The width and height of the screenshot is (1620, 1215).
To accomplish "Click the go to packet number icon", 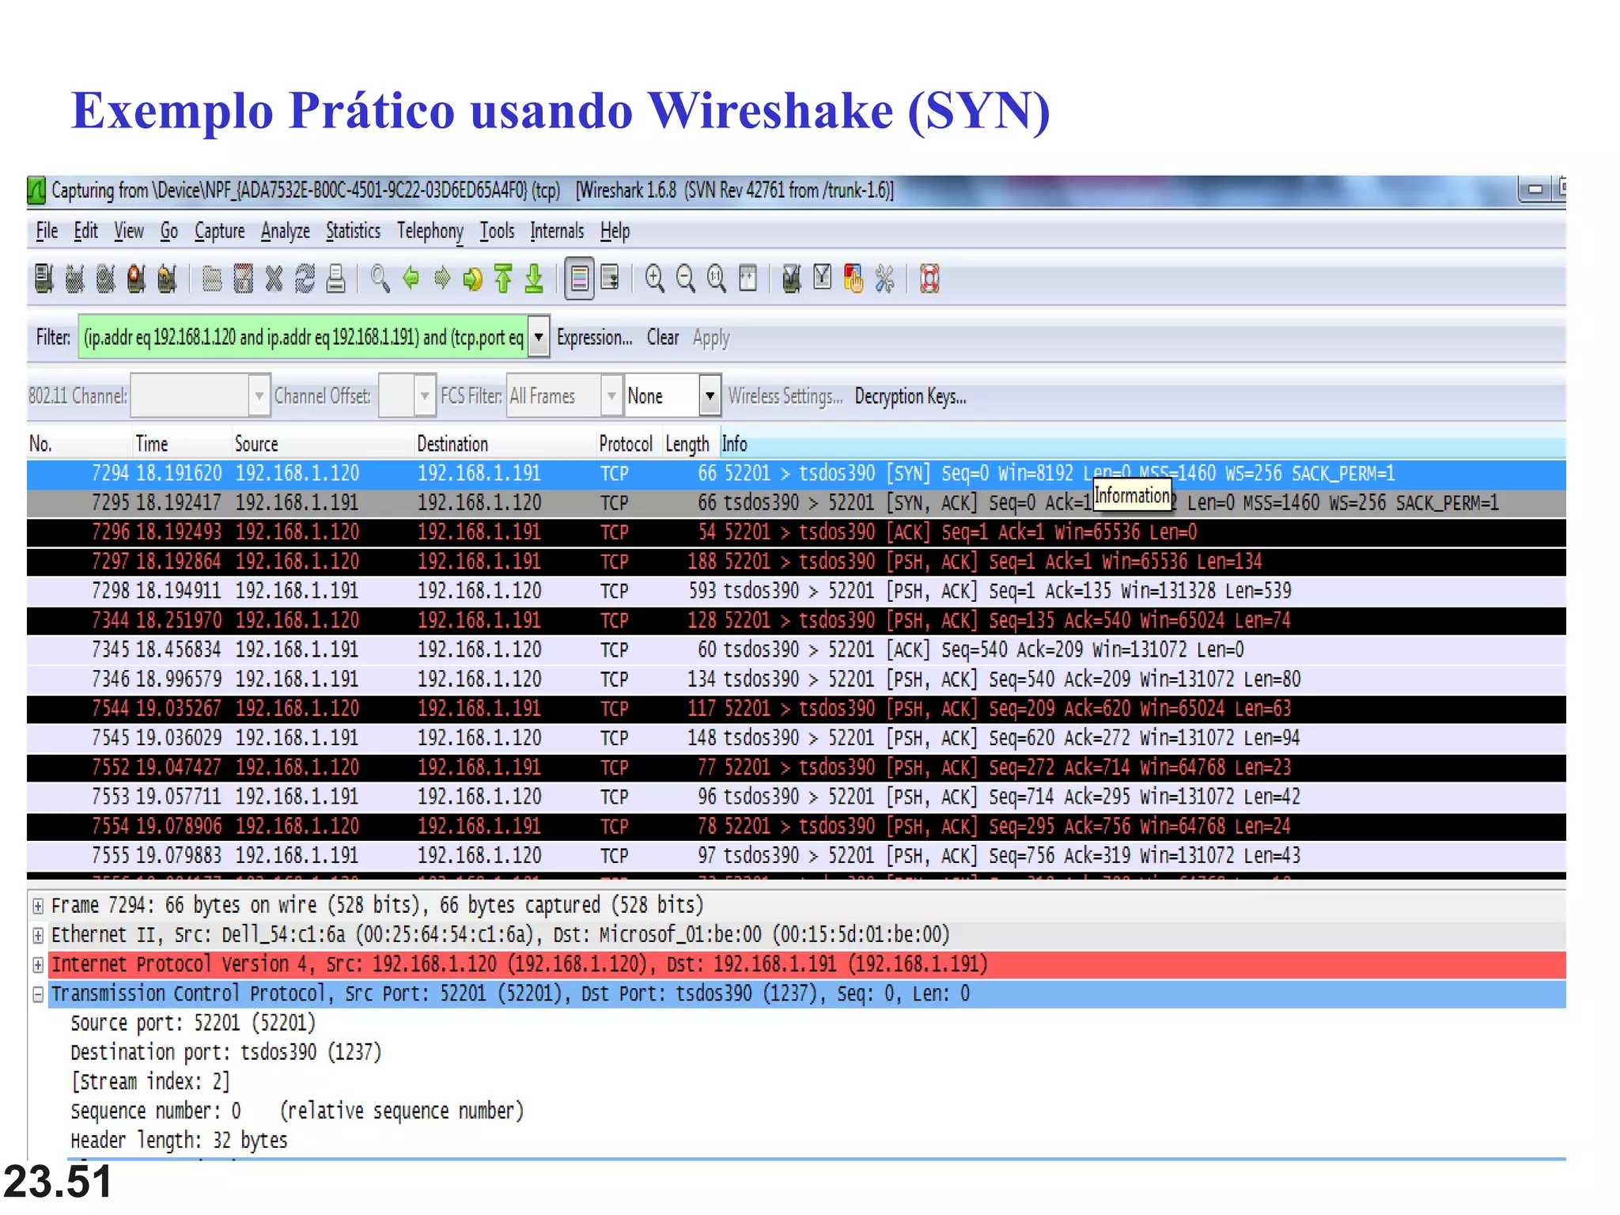I will pos(472,278).
